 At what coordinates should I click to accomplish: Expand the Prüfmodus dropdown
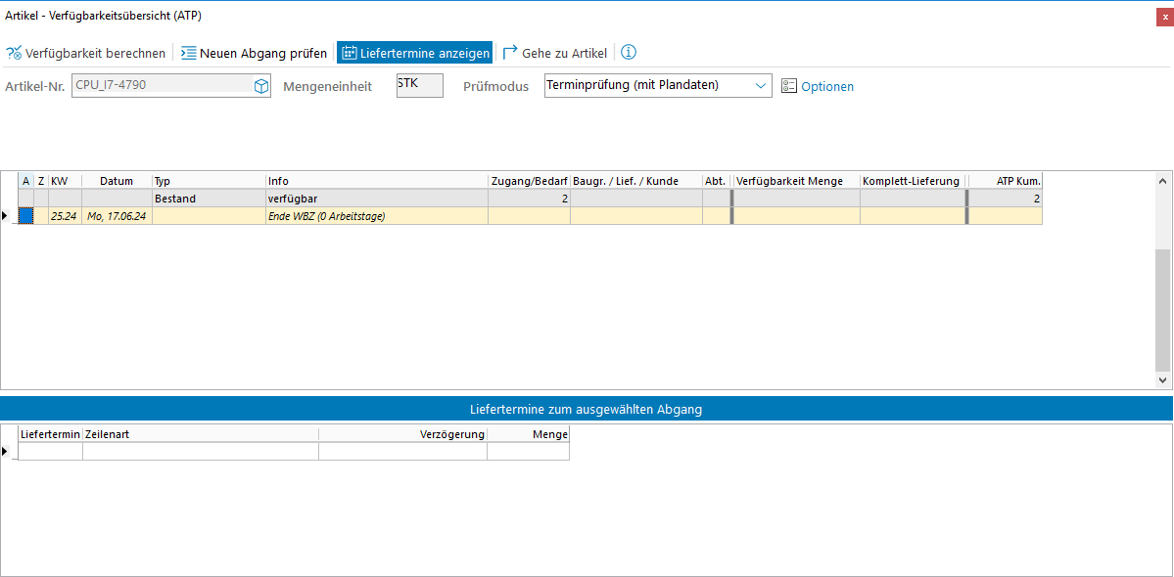761,86
